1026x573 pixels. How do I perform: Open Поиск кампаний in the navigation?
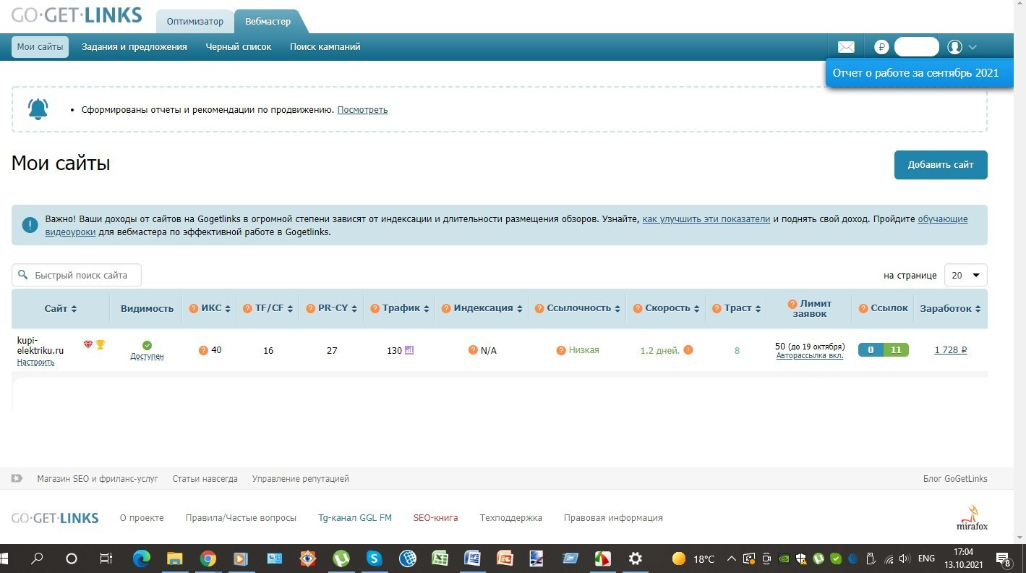pyautogui.click(x=325, y=47)
